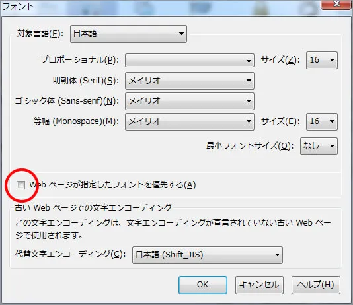Open the 明朝体 (Serif) font dropdown

190,81
